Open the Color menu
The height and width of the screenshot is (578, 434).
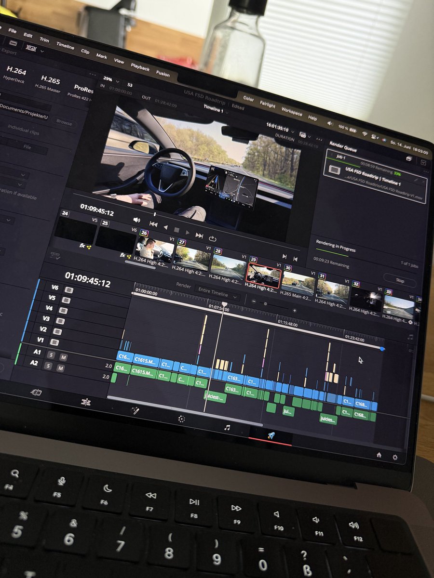[x=248, y=99]
